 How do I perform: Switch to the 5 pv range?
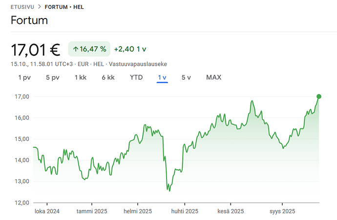[x=52, y=77]
